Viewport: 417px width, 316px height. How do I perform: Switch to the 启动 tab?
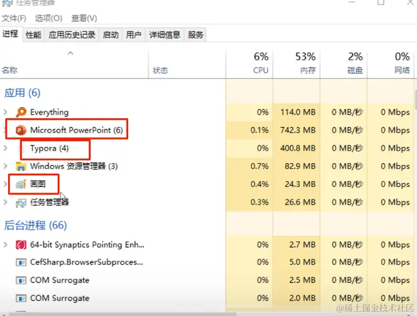(110, 35)
